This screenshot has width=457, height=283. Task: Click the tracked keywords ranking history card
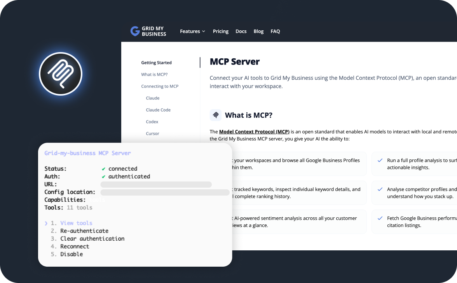(299, 193)
